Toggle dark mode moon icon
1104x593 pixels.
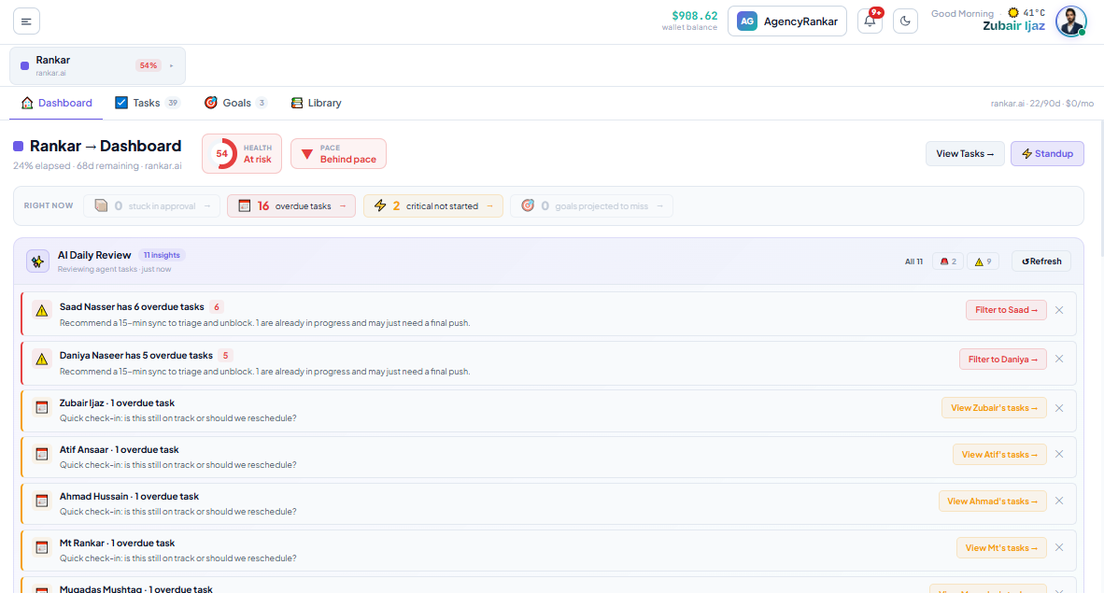point(905,21)
